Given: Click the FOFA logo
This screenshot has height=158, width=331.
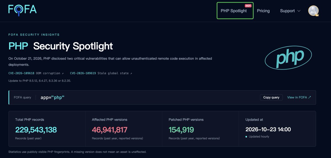Looking at the screenshot, I should [22, 10].
